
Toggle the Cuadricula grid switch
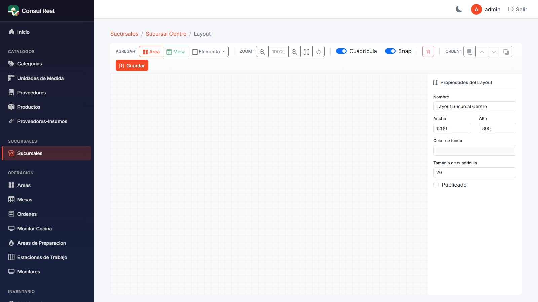(341, 51)
